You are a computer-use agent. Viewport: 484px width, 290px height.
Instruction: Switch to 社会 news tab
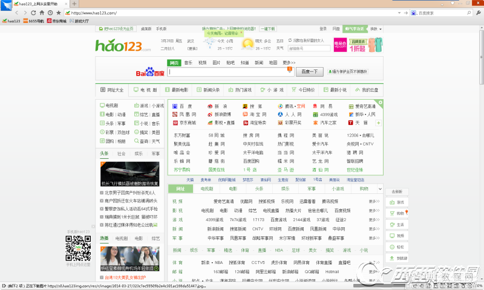click(122, 154)
